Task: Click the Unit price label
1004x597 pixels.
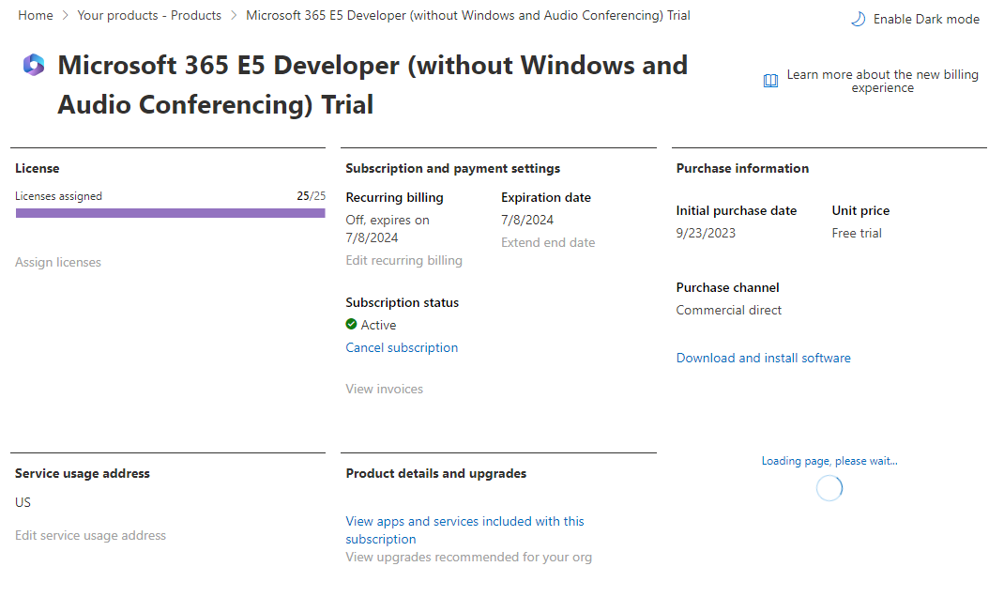Action: [860, 211]
